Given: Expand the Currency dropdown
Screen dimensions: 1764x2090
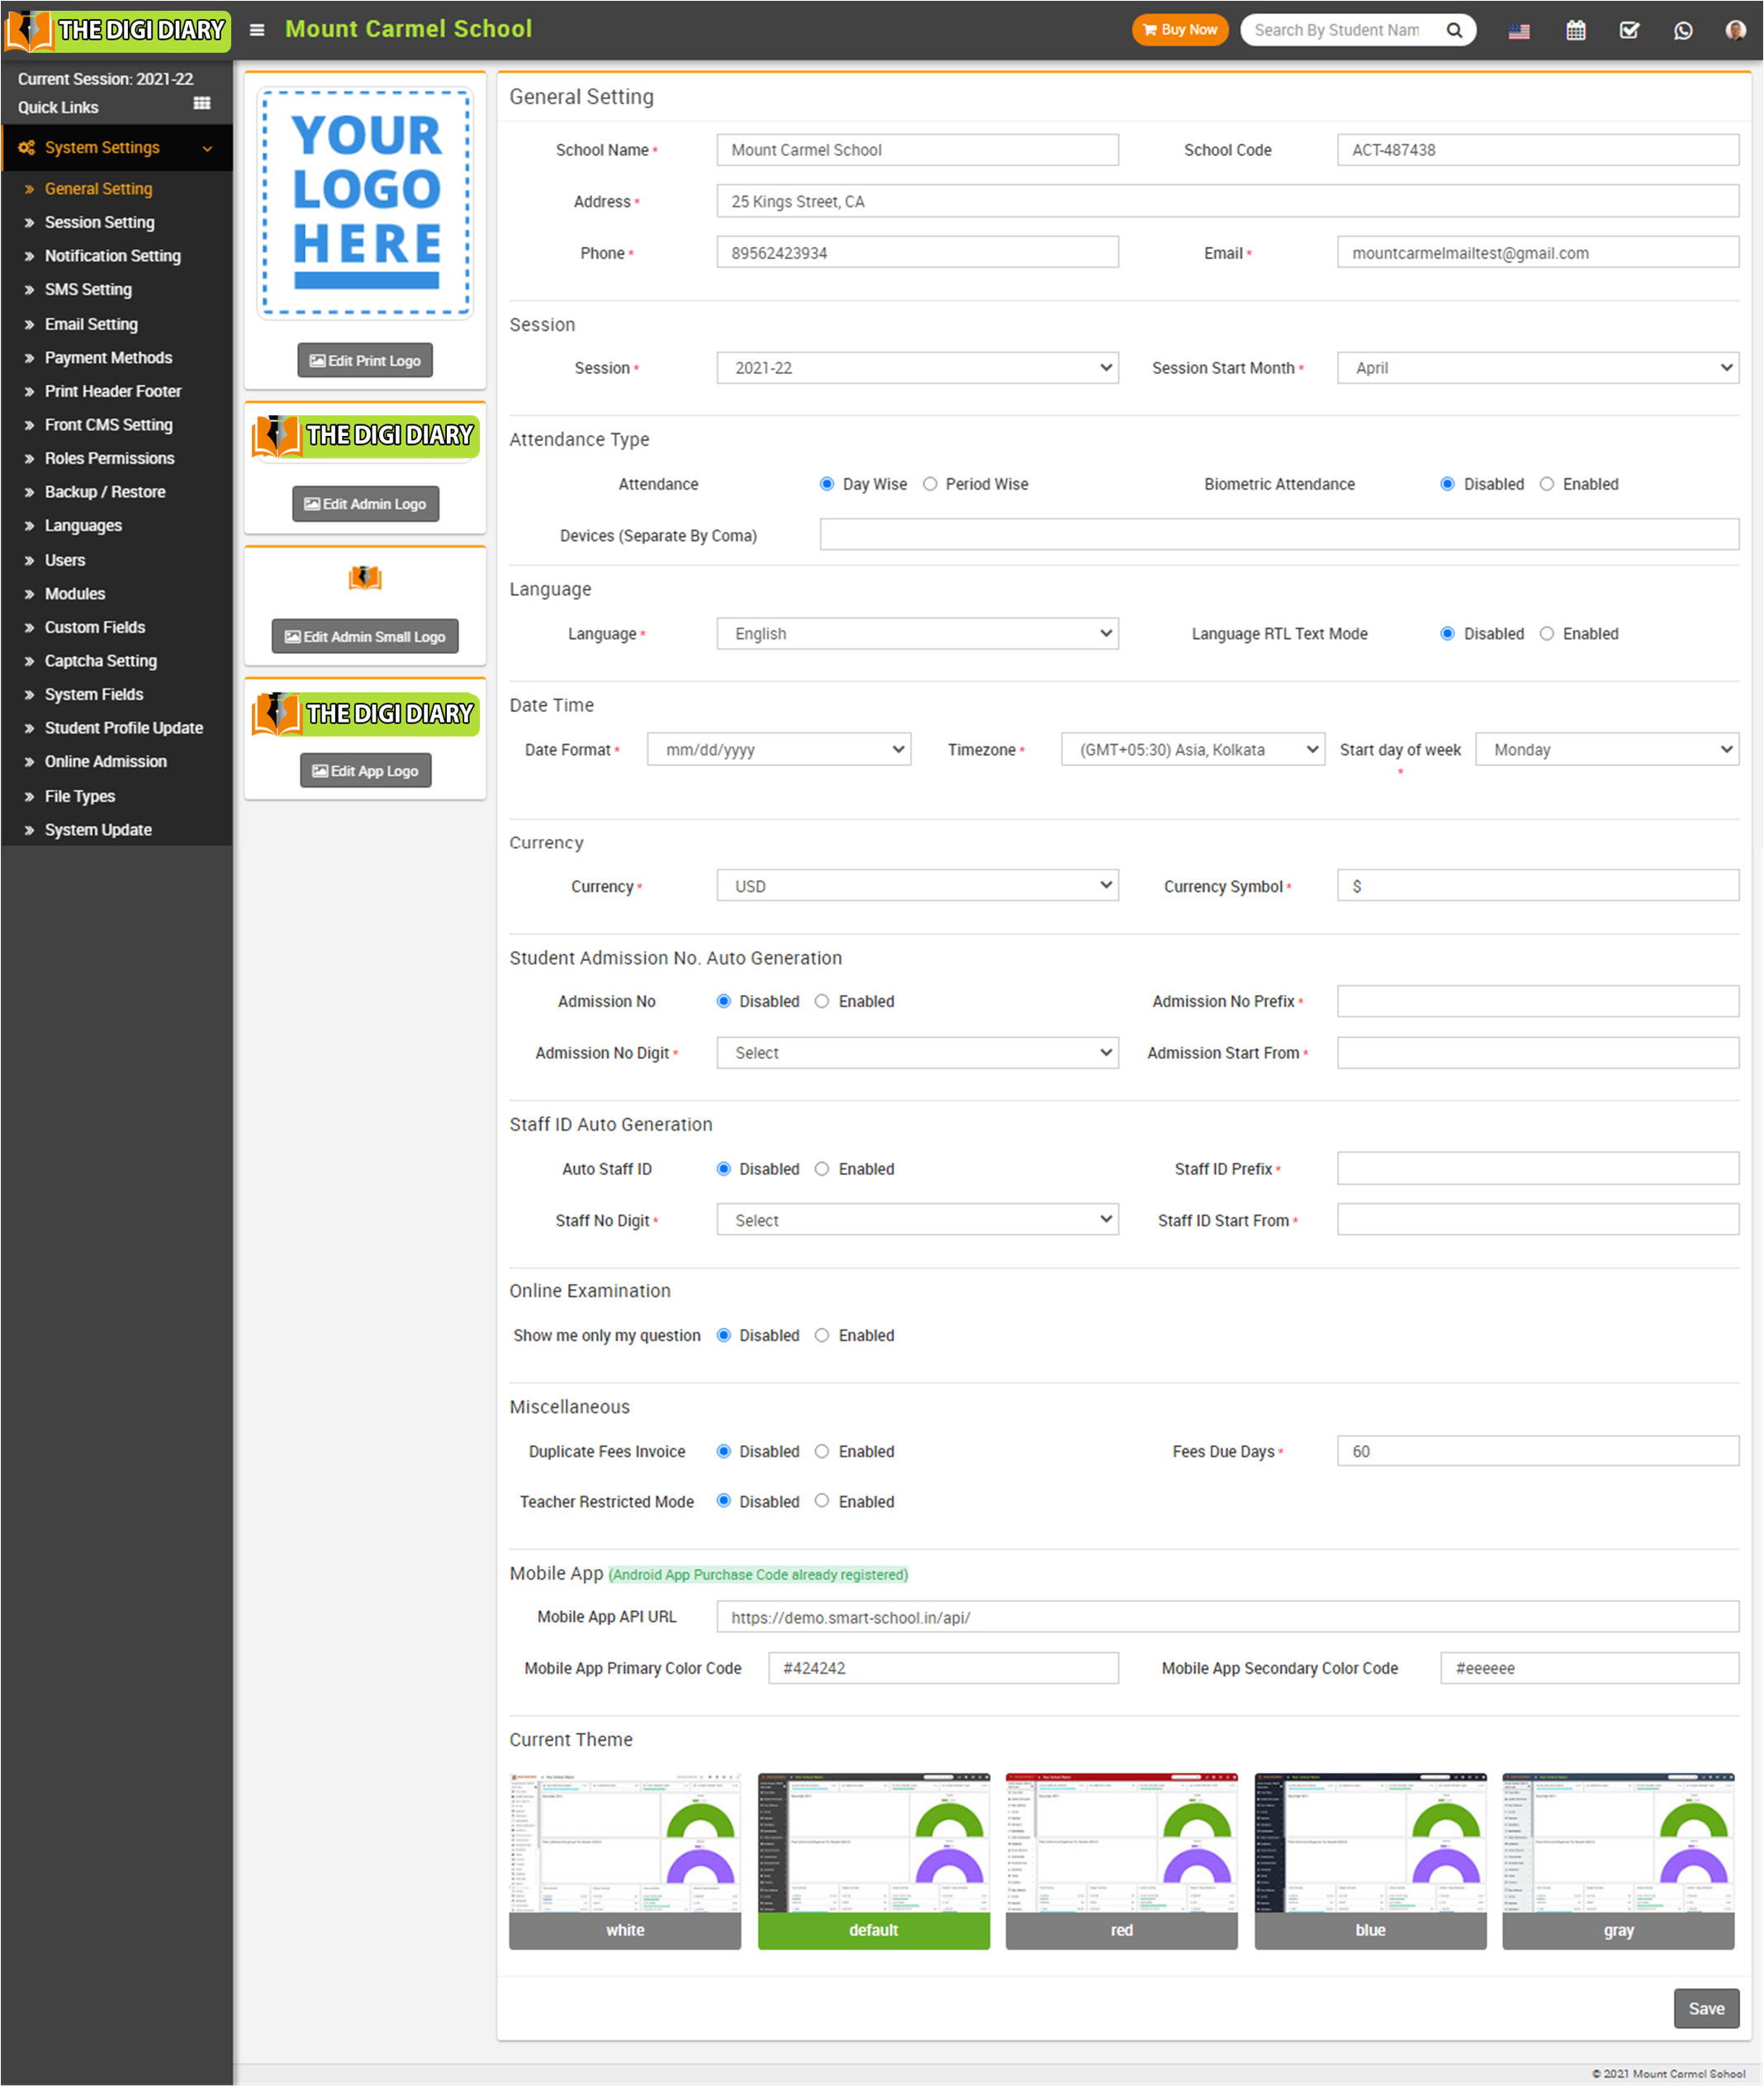Looking at the screenshot, I should coord(917,886).
